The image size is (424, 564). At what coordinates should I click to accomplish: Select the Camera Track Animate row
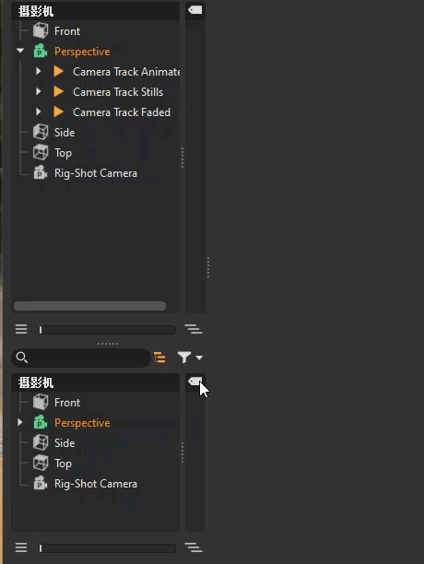pyautogui.click(x=95, y=71)
